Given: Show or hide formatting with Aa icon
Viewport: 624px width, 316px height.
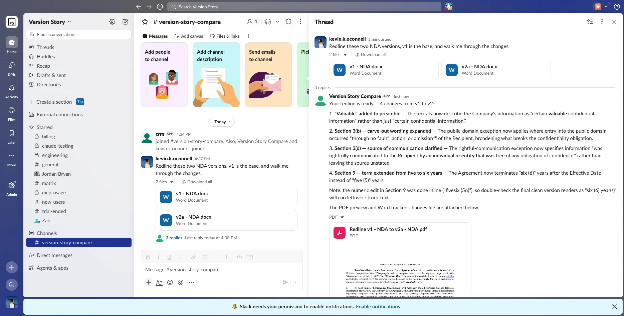Looking at the screenshot, I should [x=159, y=282].
